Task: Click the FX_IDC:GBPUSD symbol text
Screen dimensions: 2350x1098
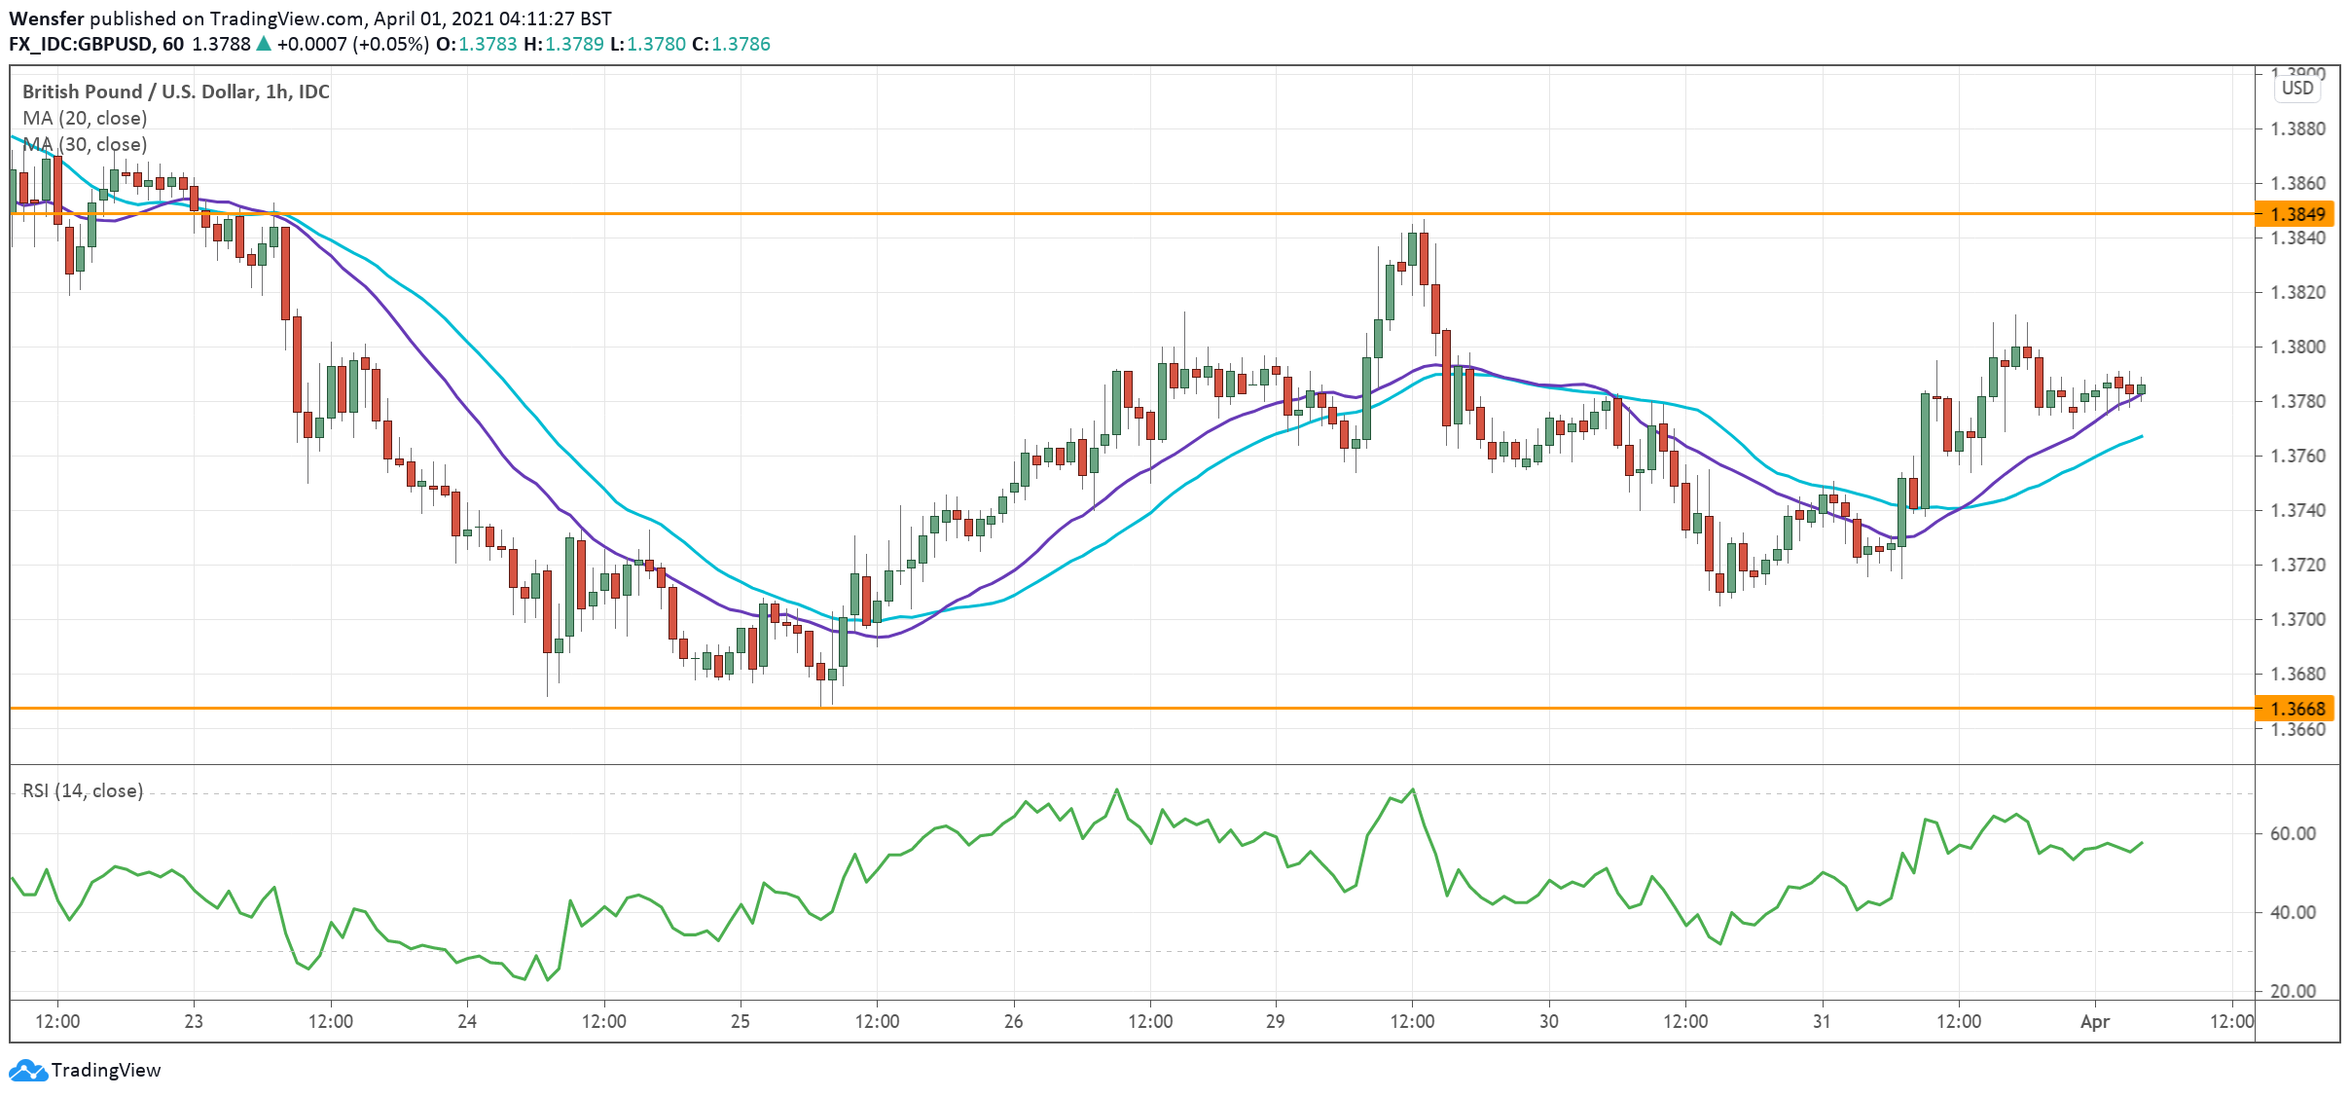Action: pos(81,45)
